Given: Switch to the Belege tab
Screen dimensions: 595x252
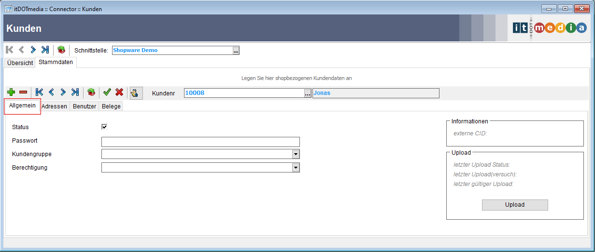Looking at the screenshot, I should coord(111,106).
